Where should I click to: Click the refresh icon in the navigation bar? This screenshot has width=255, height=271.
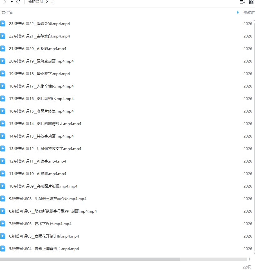point(18,2)
